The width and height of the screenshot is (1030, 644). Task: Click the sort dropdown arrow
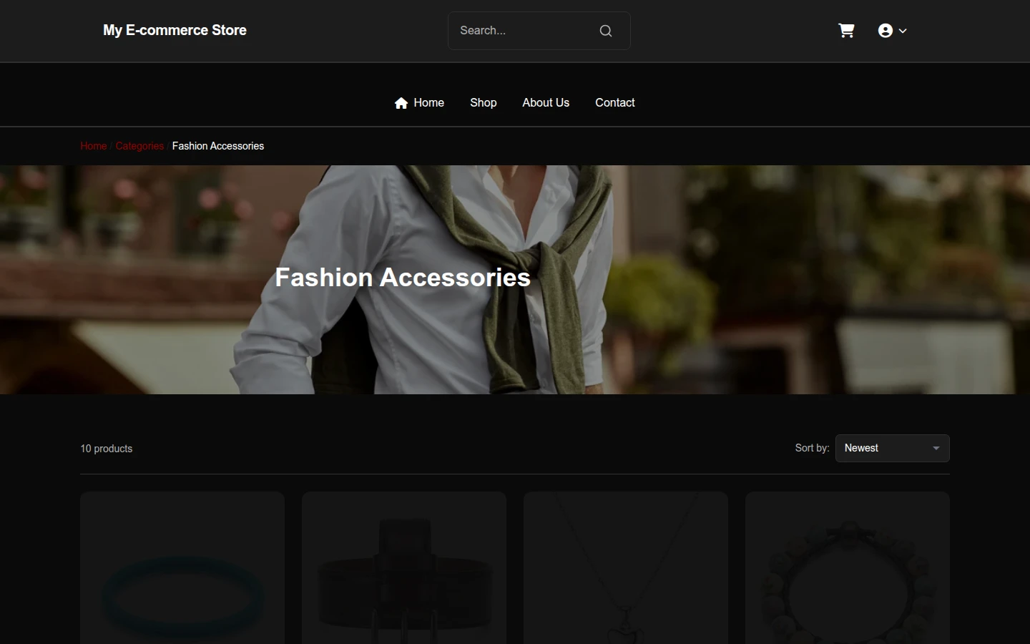coord(936,448)
